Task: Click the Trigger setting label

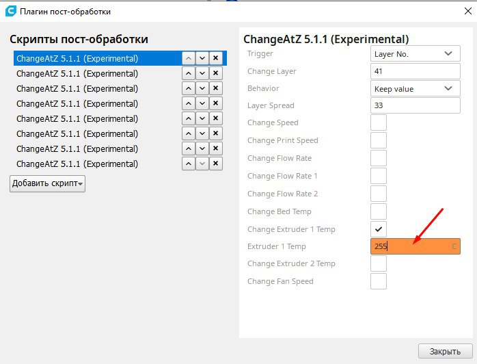Action: click(260, 53)
